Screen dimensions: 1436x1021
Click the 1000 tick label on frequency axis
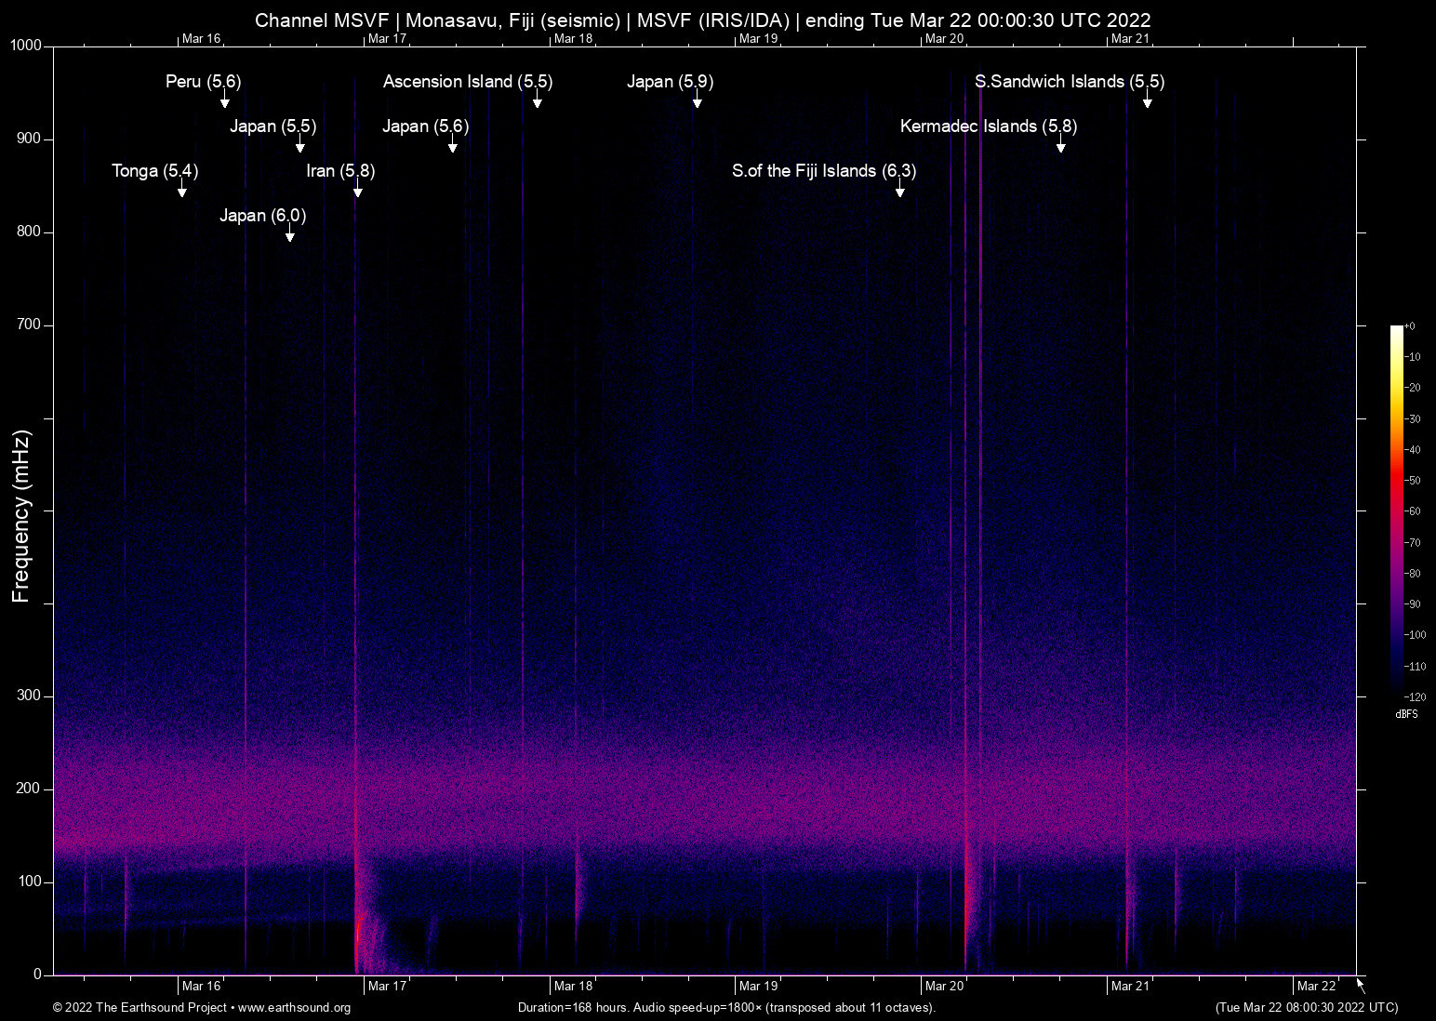(x=26, y=46)
